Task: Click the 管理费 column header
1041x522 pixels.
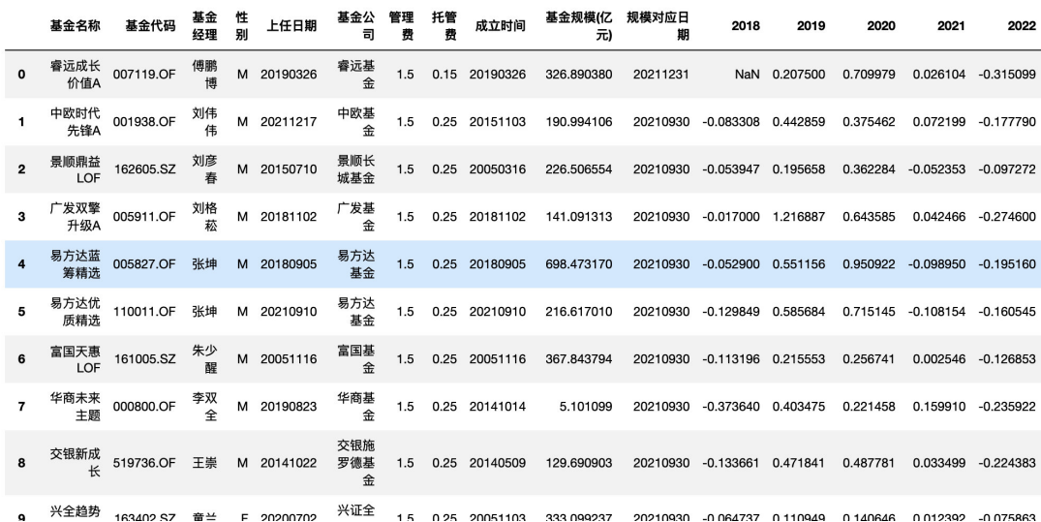Action: (x=401, y=26)
